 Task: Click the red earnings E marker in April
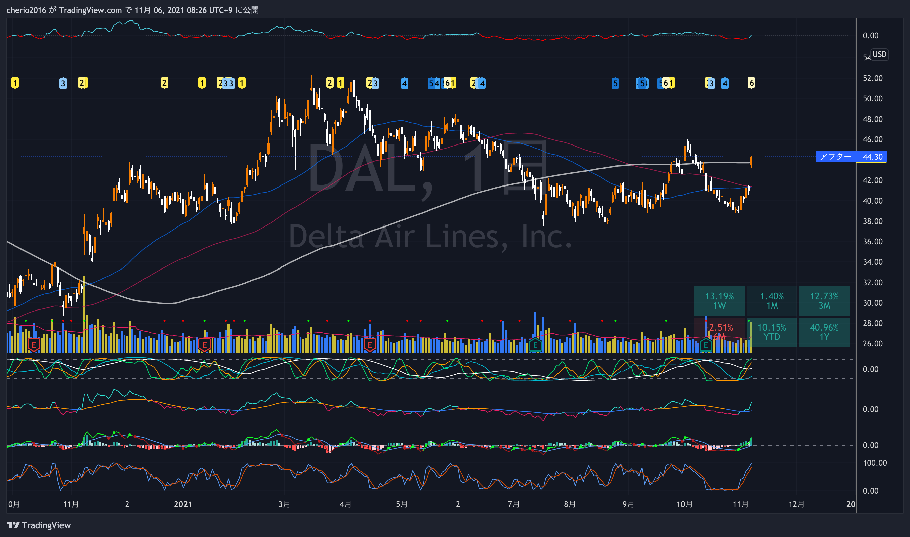(370, 345)
